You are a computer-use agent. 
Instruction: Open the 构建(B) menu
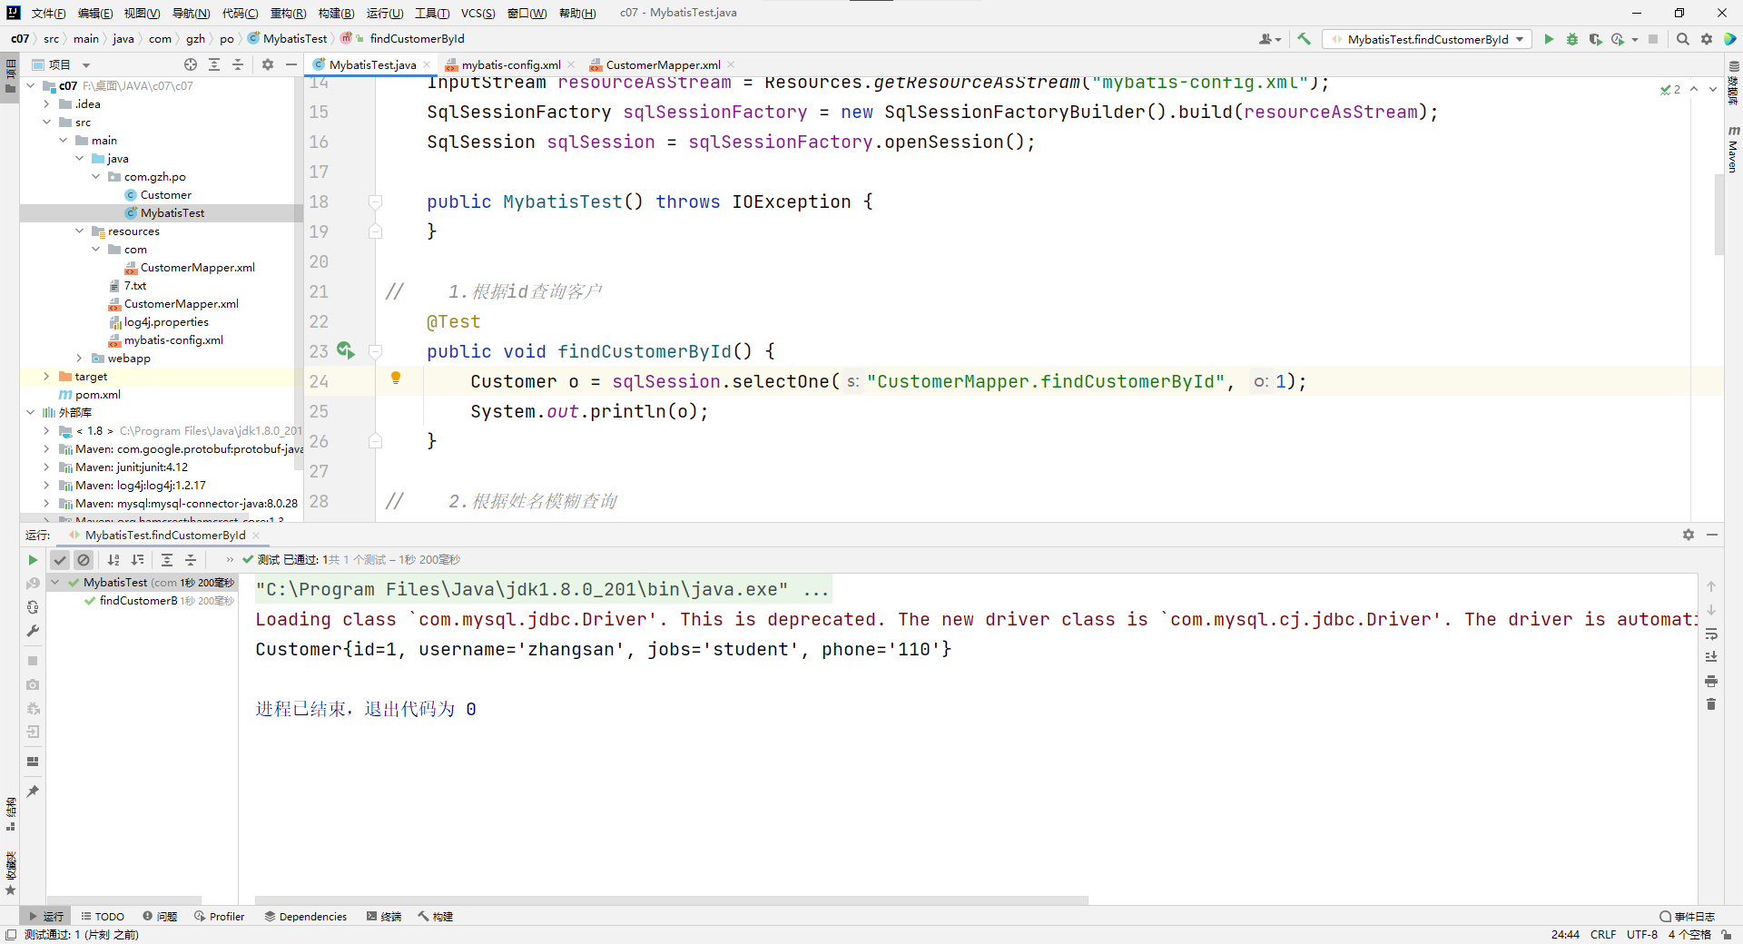336,13
